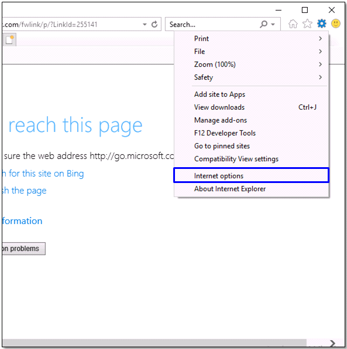Screen dimensions: 347x349
Task: Expand the Print submenu
Action: [251, 39]
